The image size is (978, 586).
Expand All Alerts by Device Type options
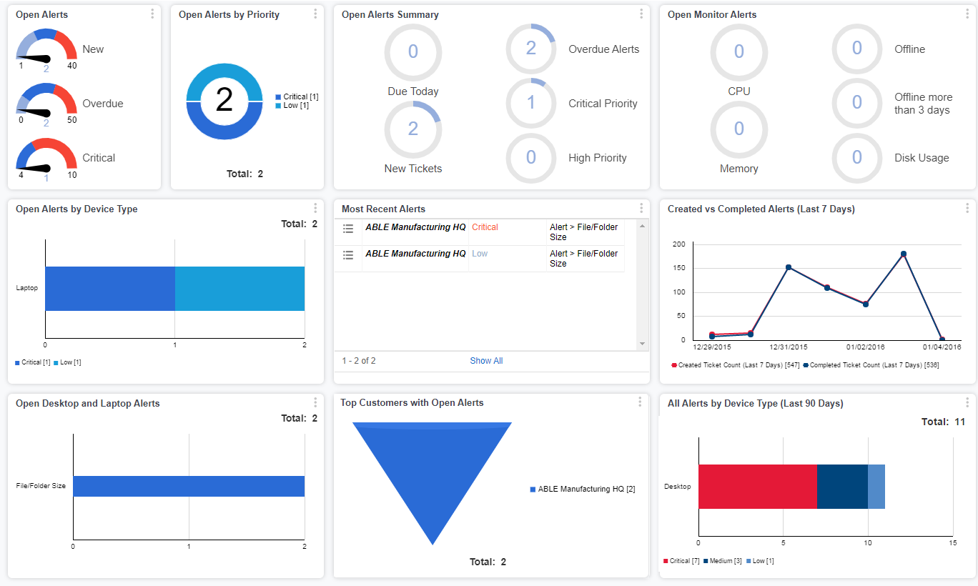pos(967,403)
